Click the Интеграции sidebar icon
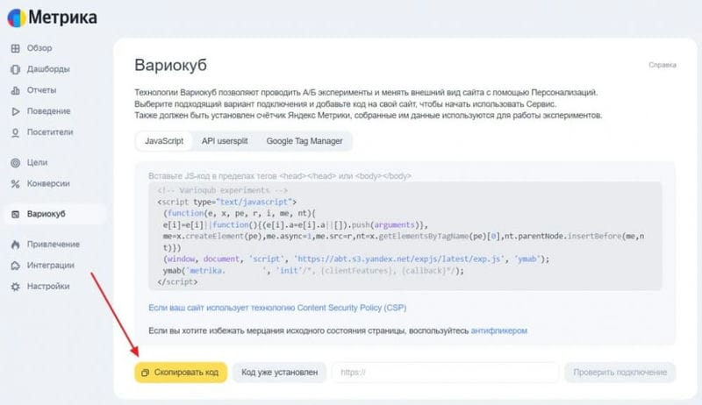Image resolution: width=702 pixels, height=405 pixels. (15, 266)
